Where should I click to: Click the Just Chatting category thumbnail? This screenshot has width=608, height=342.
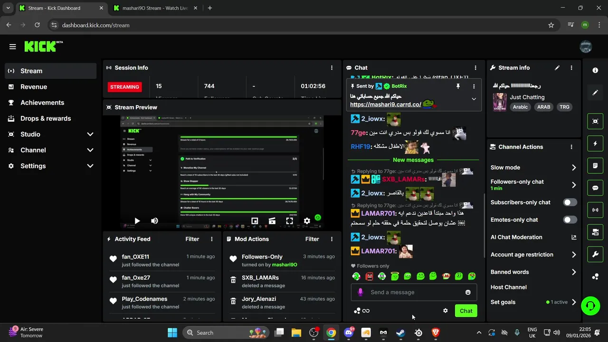(500, 102)
